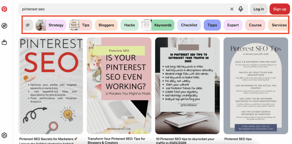The image size is (292, 144).
Task: Select the Tips filter chip
Action: coord(81,25)
